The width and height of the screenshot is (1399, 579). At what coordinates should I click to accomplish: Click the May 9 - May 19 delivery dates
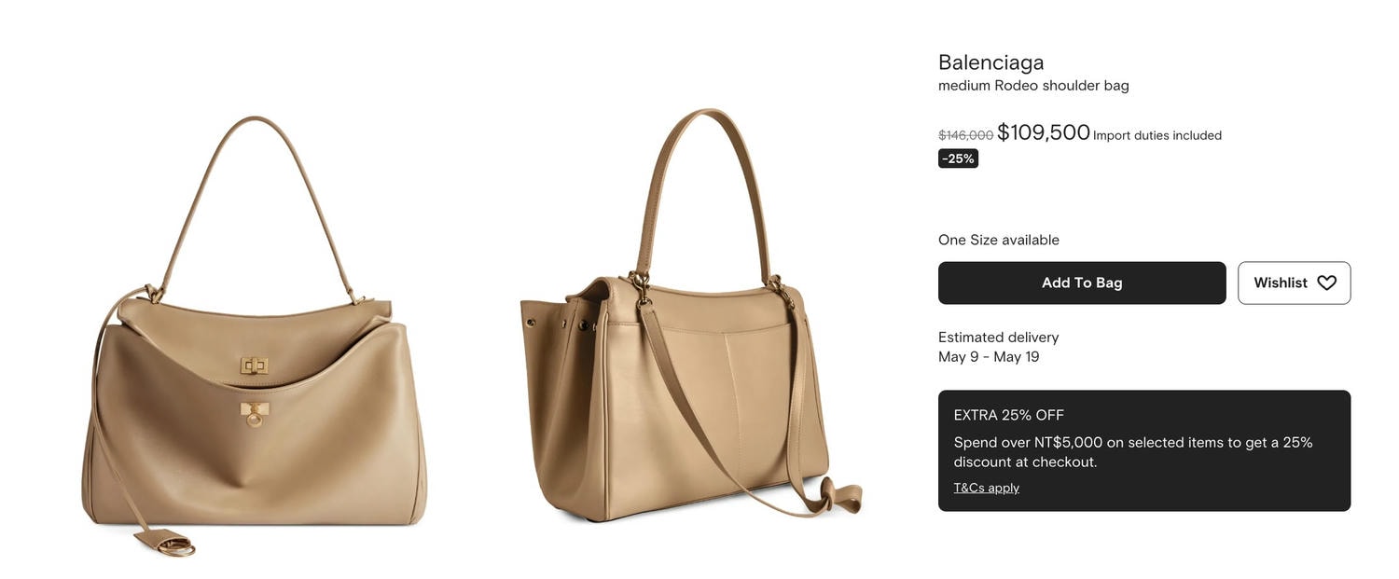click(x=989, y=357)
